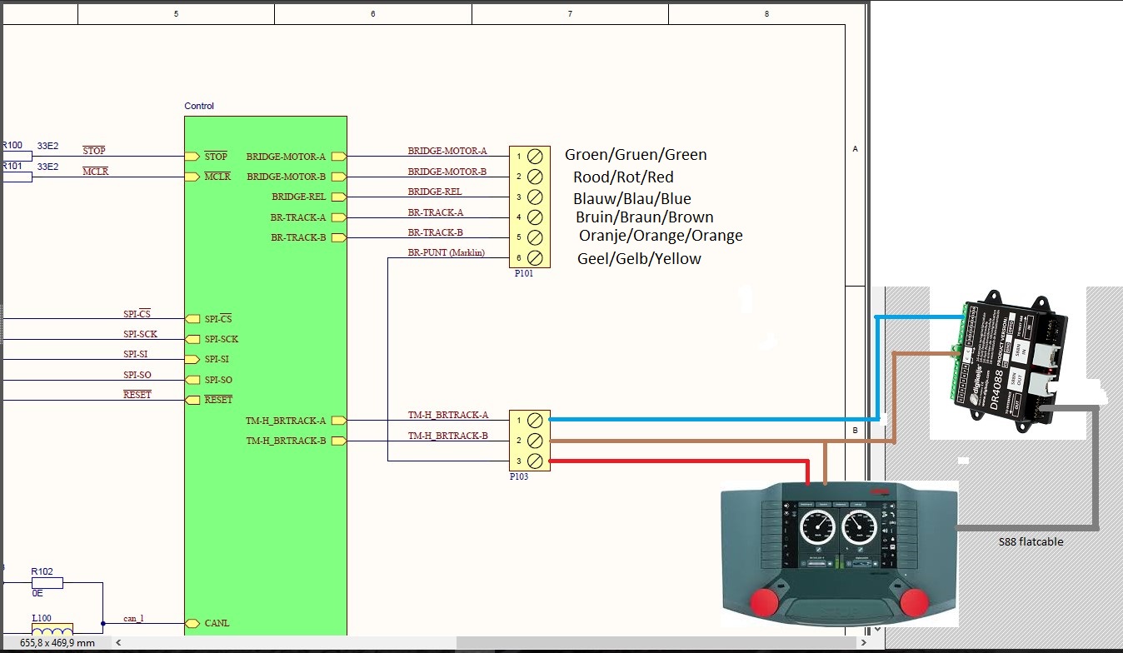Select the 'Oranje/Orange/Orange' wire color label
Image resolution: width=1123 pixels, height=653 pixels.
[661, 236]
